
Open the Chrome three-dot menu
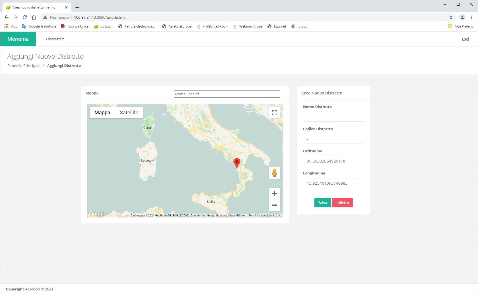pyautogui.click(x=471, y=17)
